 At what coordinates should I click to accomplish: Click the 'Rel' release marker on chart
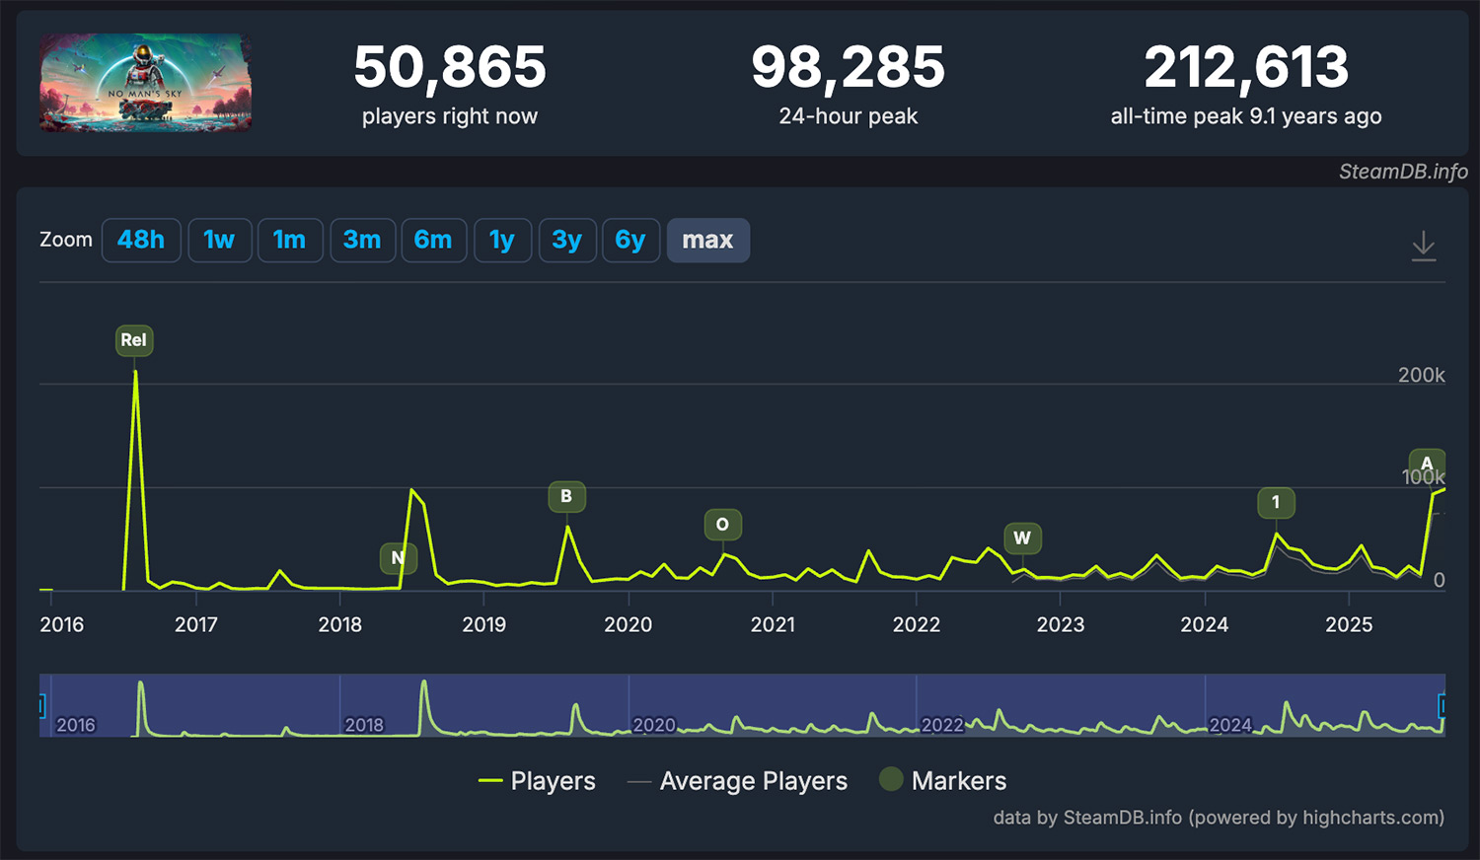133,340
